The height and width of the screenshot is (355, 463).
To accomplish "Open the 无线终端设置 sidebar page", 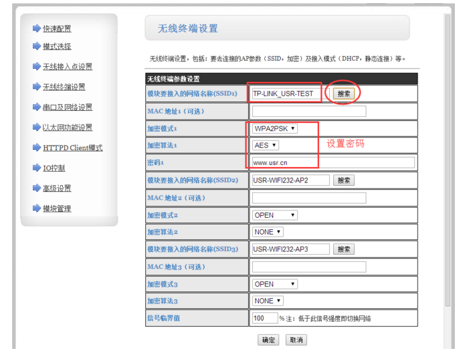I will click(64, 87).
